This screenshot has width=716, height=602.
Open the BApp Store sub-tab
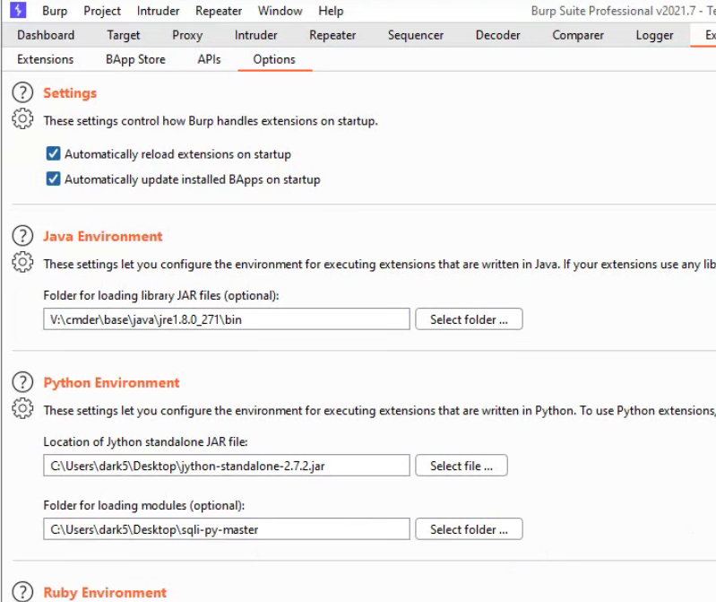[x=135, y=59]
